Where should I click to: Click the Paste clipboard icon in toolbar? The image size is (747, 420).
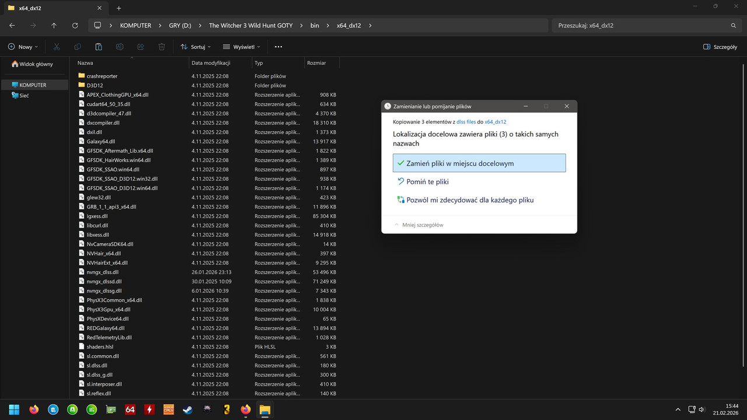[x=99, y=47]
